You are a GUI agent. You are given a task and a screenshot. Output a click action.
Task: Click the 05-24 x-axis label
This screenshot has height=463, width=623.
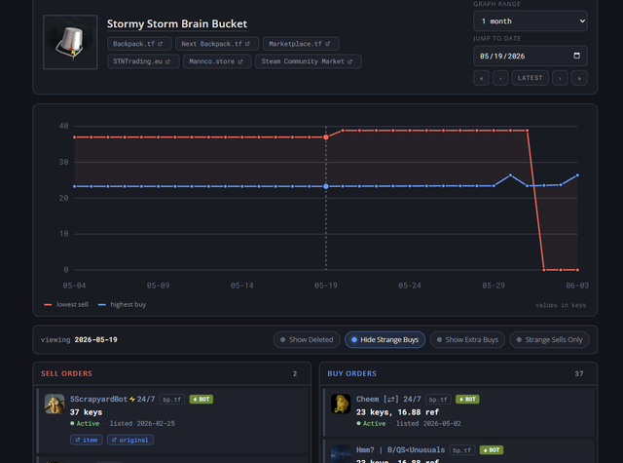(410, 286)
